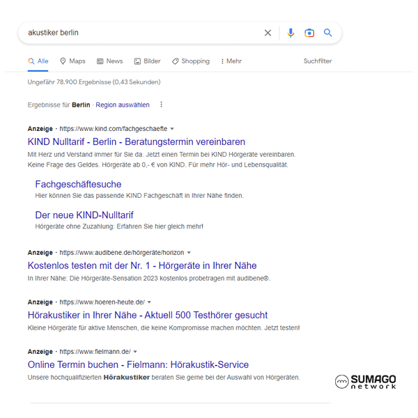Submit search with the magnifying glass icon
This screenshot has width=418, height=418.
click(x=327, y=33)
